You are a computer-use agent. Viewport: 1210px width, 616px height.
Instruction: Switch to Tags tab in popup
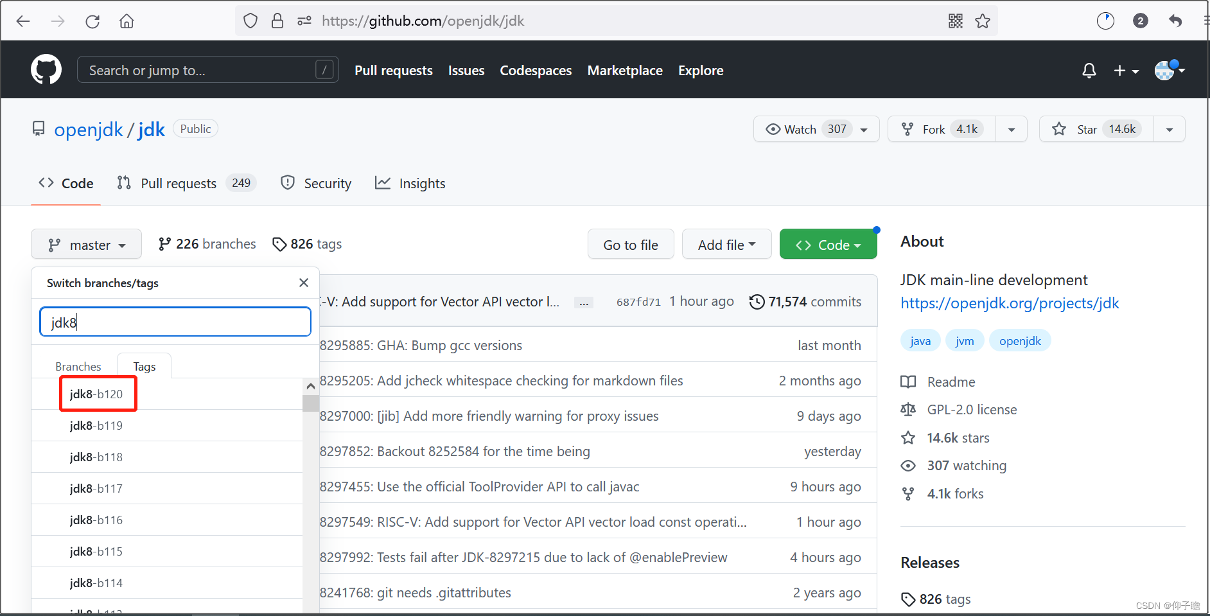point(145,366)
